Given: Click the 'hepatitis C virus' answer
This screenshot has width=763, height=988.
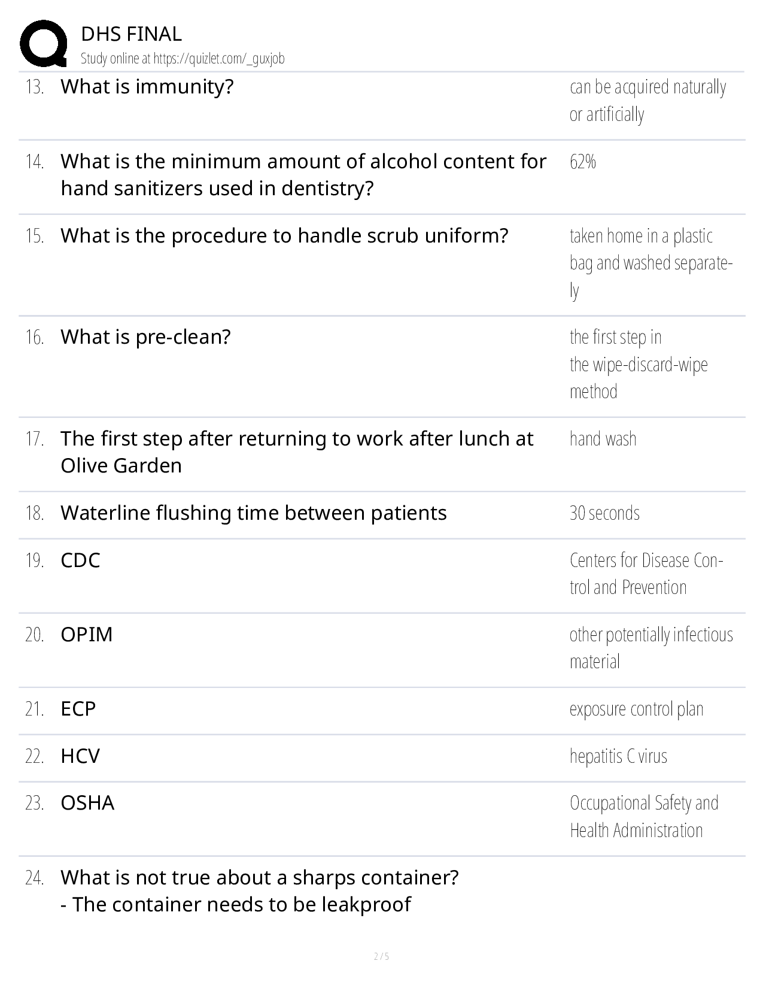Looking at the screenshot, I should [x=618, y=756].
